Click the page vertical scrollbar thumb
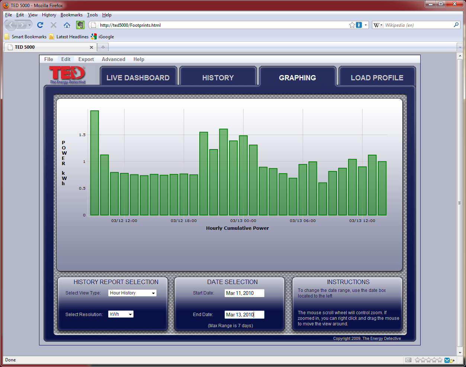 (x=460, y=203)
